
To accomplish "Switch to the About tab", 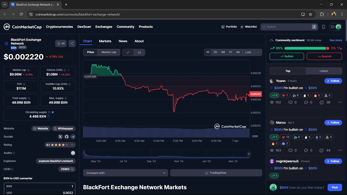I will click(x=139, y=41).
